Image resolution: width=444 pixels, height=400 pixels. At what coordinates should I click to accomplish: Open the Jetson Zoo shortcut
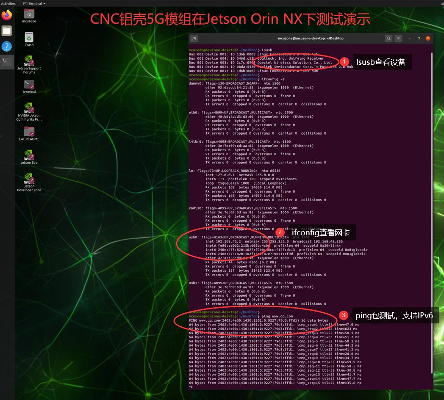point(29,157)
